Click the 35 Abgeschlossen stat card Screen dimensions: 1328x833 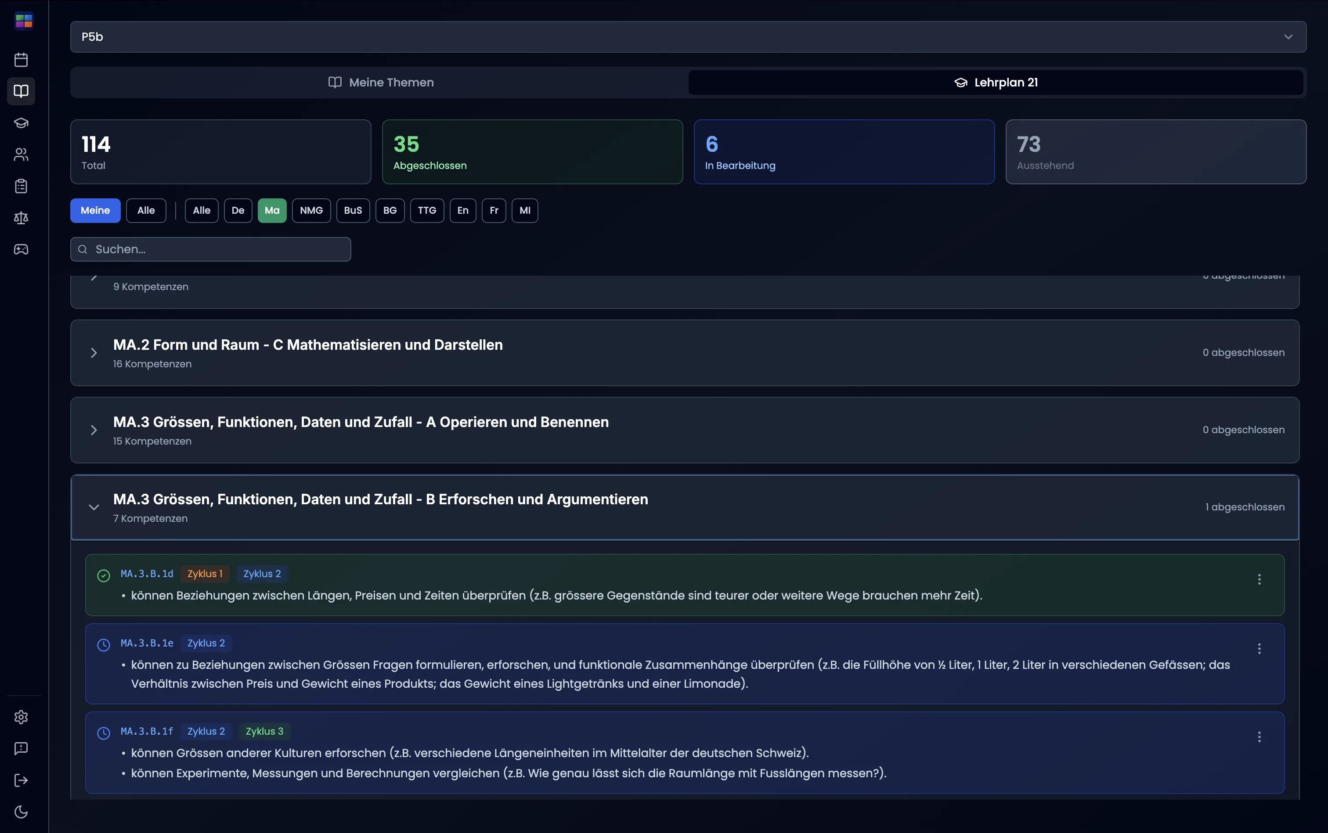point(533,152)
